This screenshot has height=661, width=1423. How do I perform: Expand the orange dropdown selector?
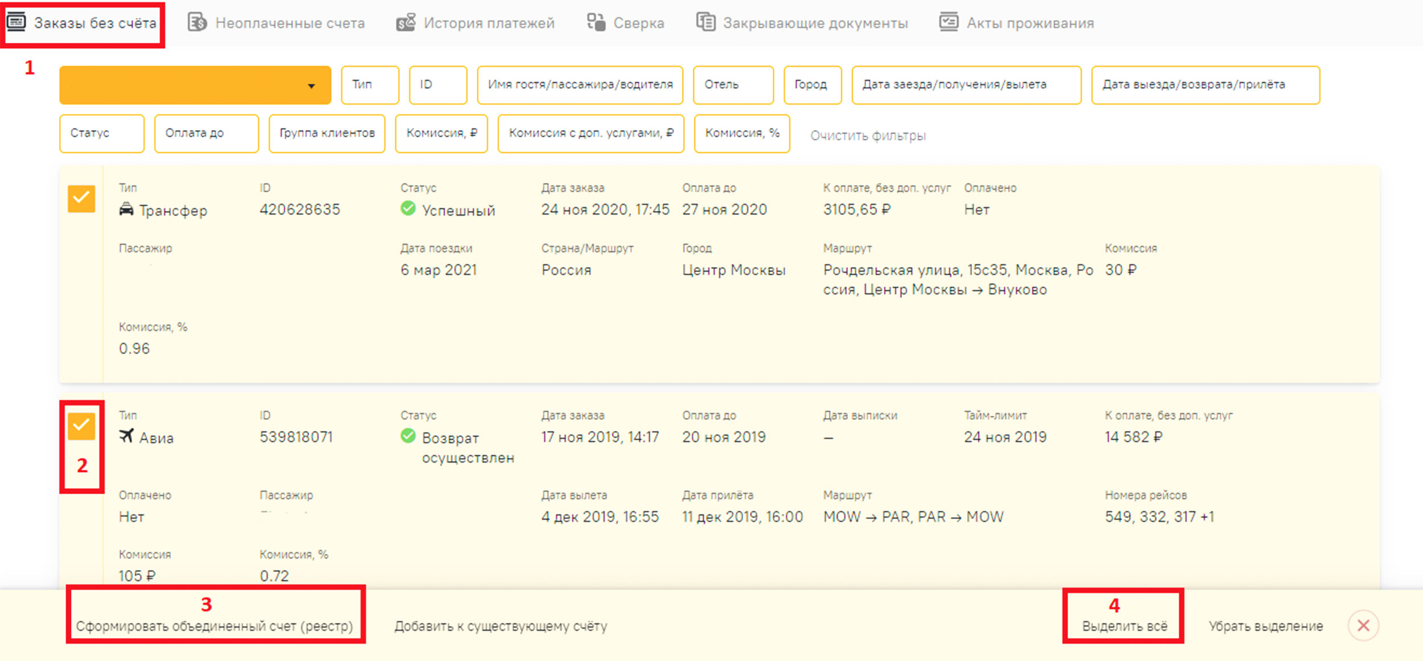[310, 85]
